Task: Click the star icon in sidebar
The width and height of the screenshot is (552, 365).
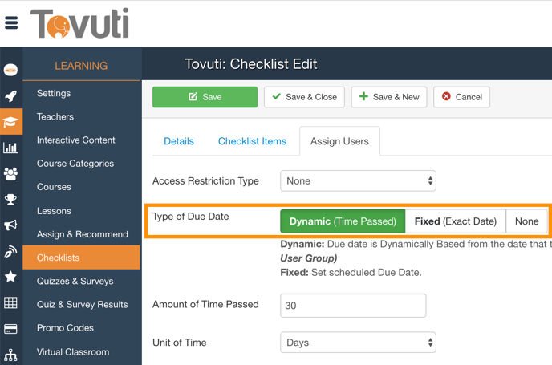Action: (10, 277)
